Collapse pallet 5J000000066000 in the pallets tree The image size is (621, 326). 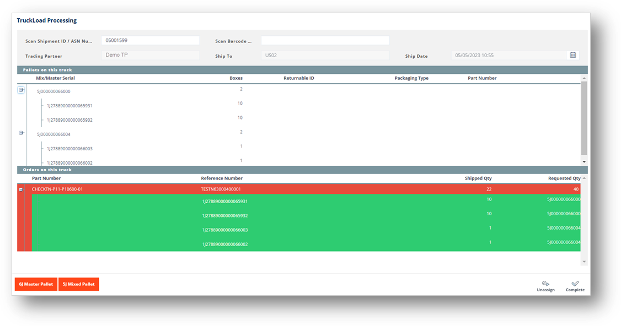[21, 89]
